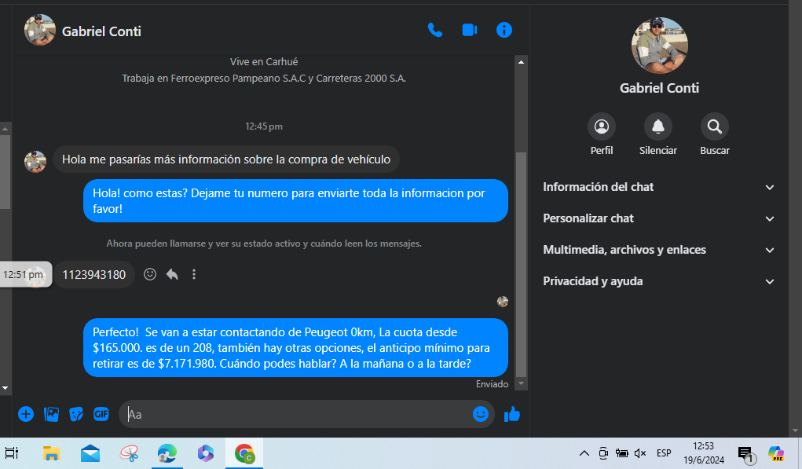The width and height of the screenshot is (802, 469).
Task: Open more options for the number message
Action: [194, 274]
